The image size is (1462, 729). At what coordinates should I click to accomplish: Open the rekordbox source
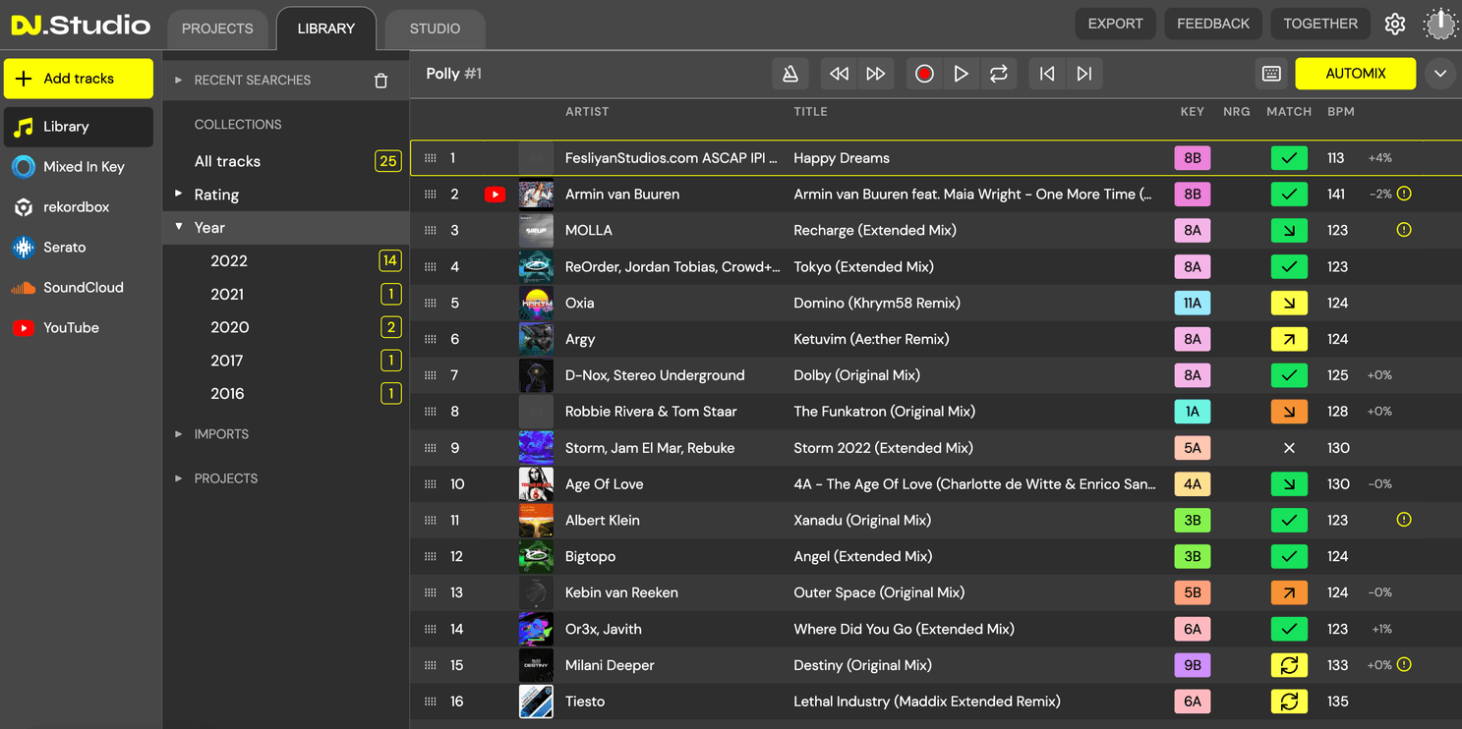(78, 207)
